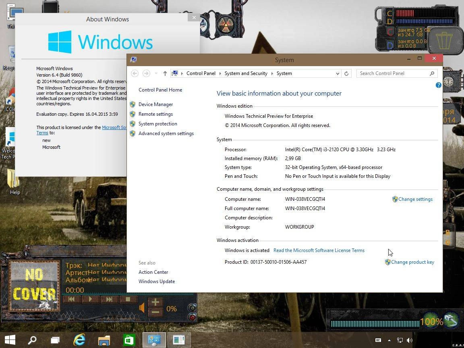Click next track in music widget
Screen dimensions: 464x348
click(109, 299)
